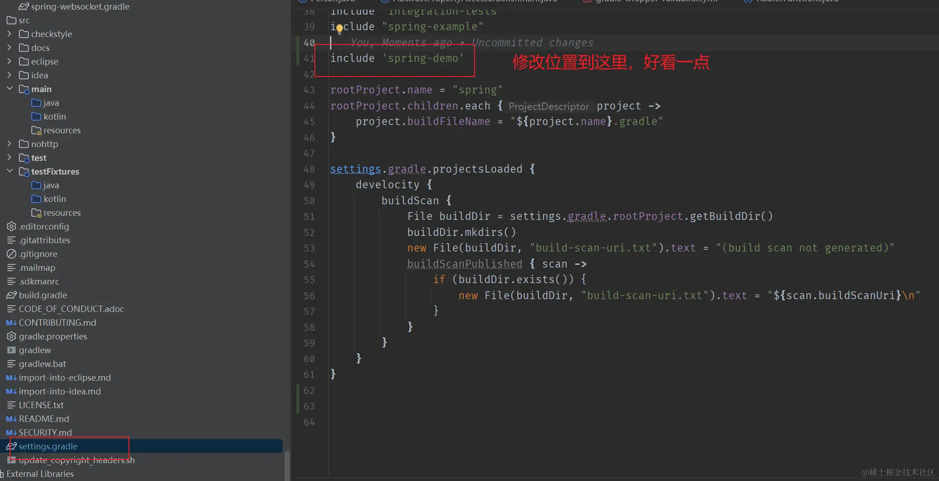The height and width of the screenshot is (481, 939).
Task: Click the folder icon next to checkstyle
Action: click(x=24, y=34)
